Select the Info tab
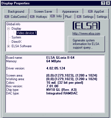Viewport: 111px width, 118px height. 56,16
